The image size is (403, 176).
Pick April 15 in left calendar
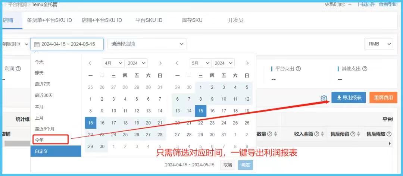(90, 123)
